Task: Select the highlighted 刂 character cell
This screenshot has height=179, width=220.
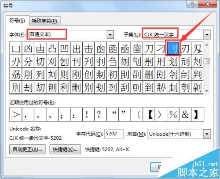Action: coord(173,48)
